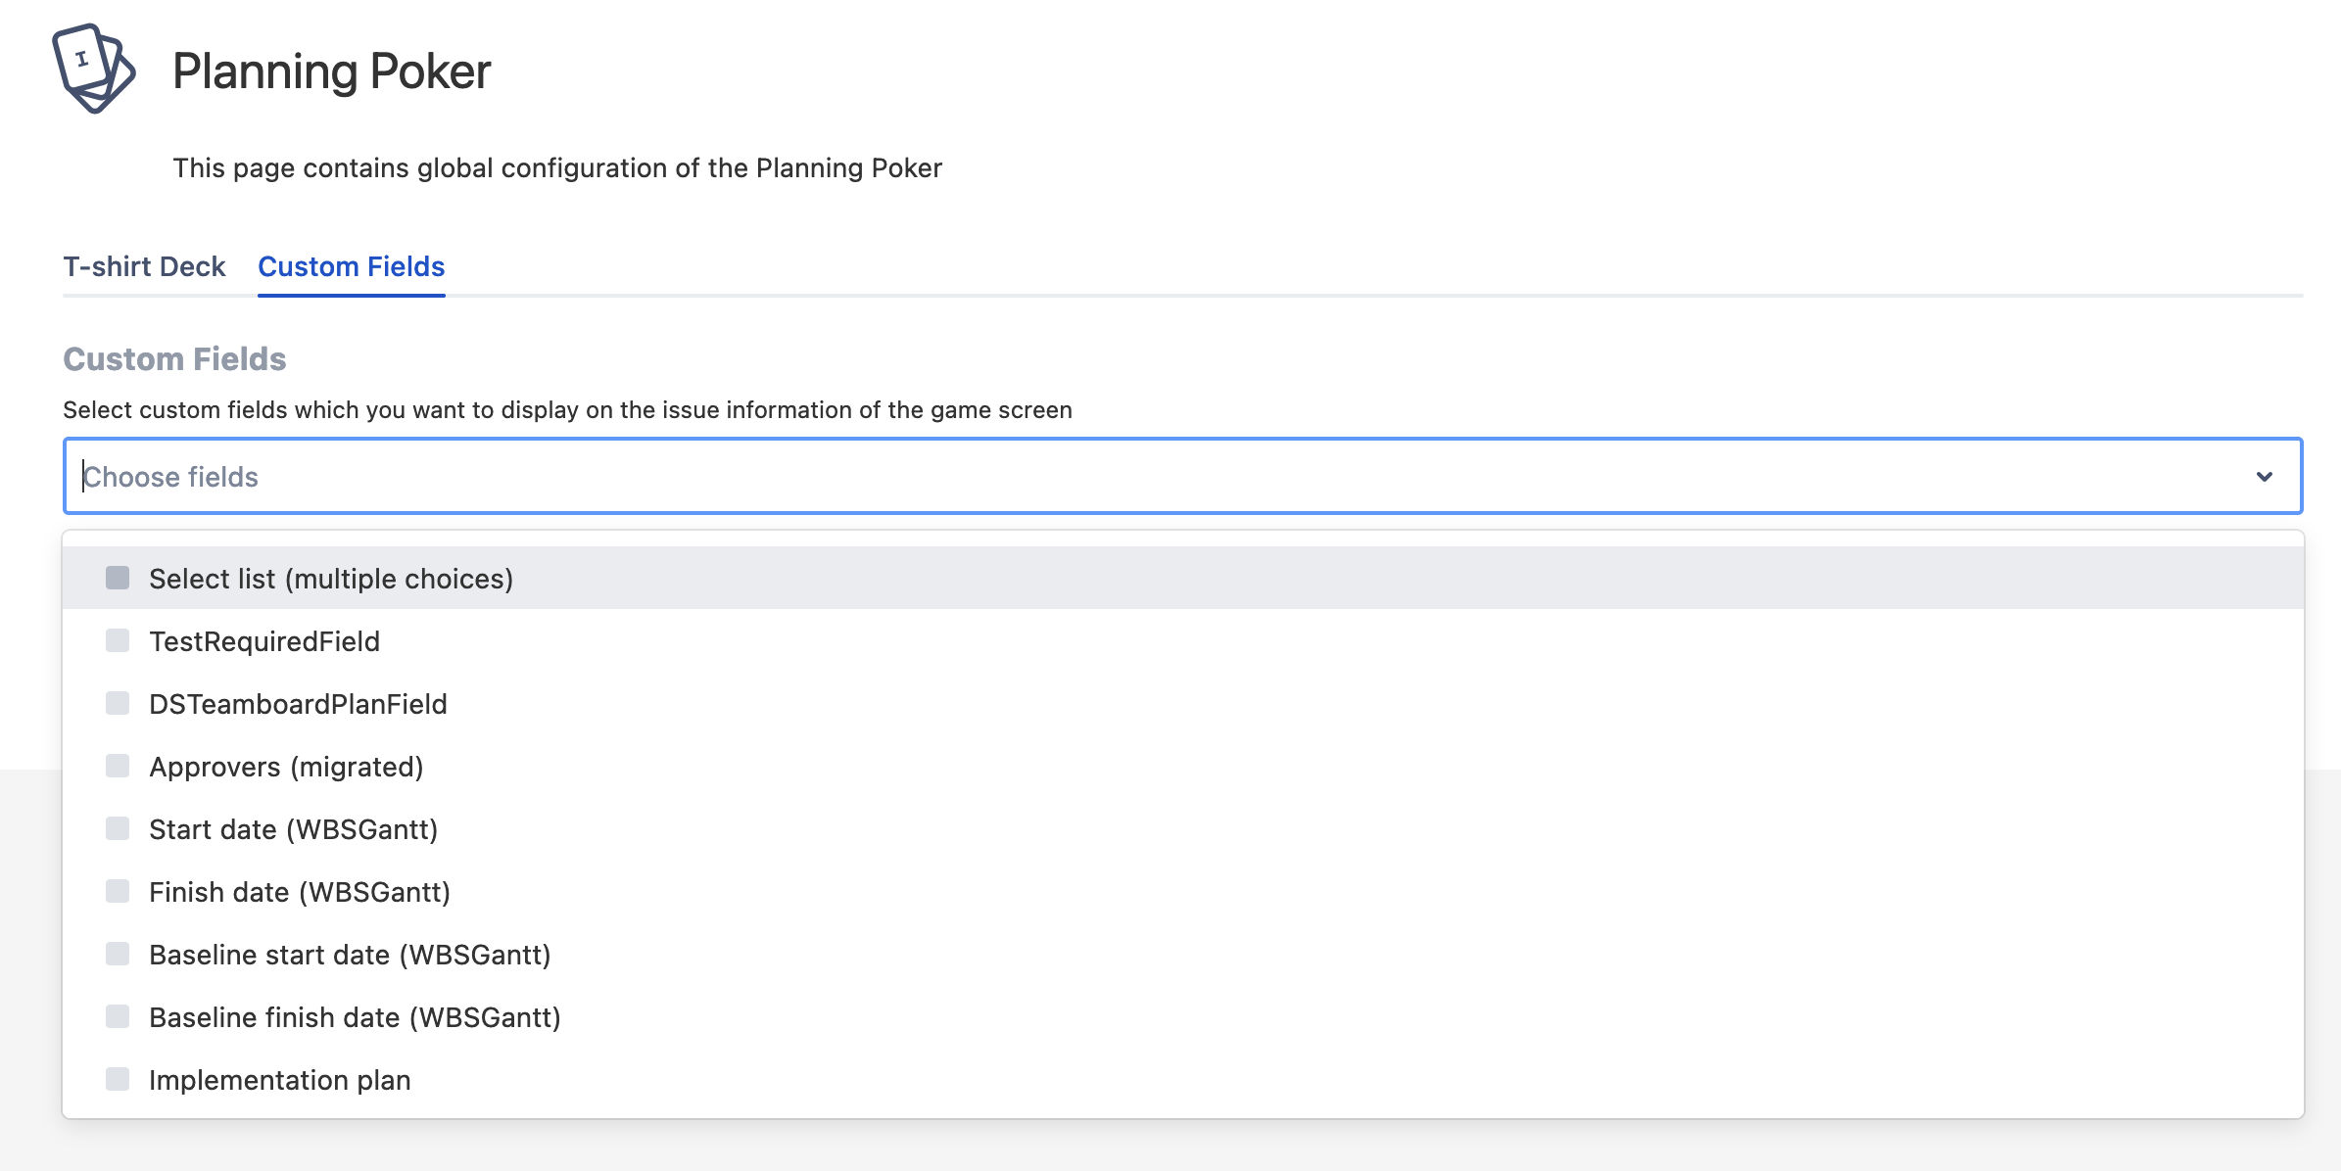Choose the Start date (WBSGantt) option text
This screenshot has height=1171, width=2341.
293,829
